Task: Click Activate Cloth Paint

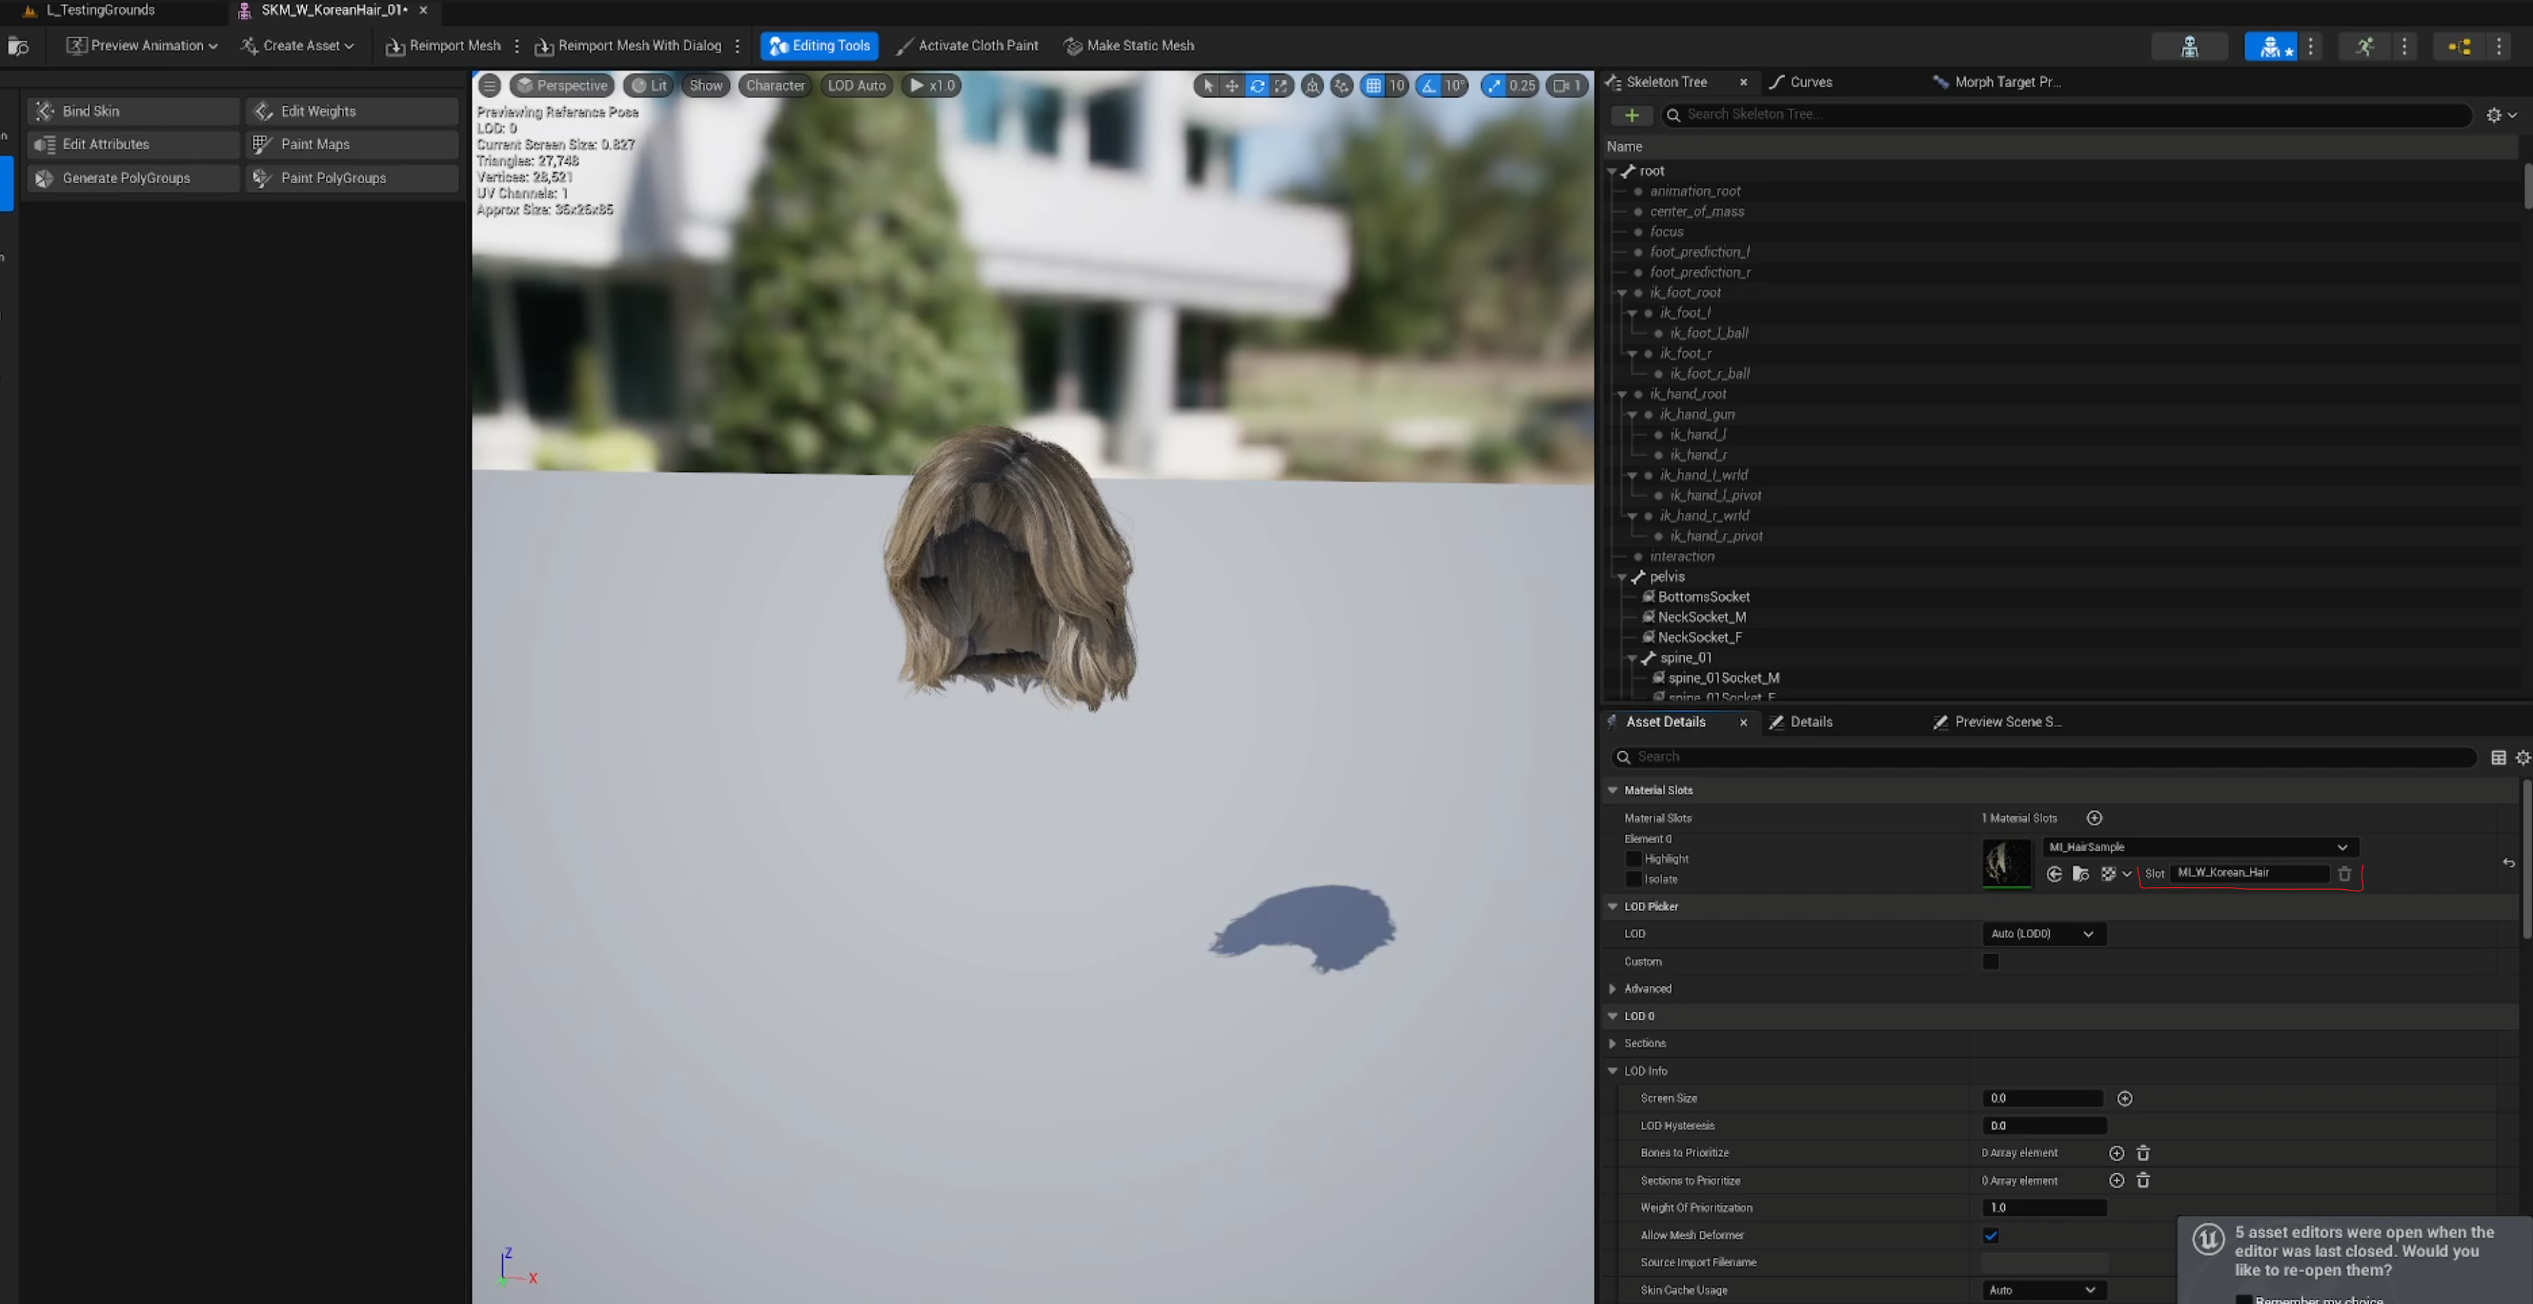Action: pos(968,45)
